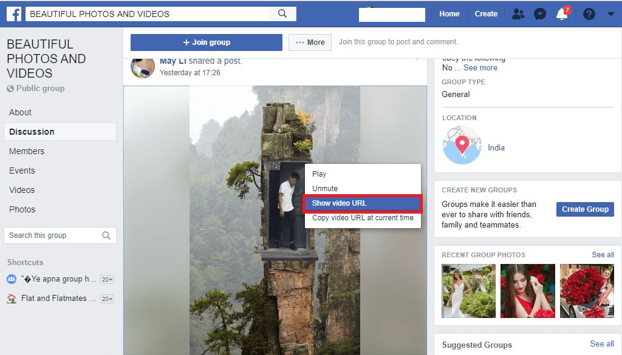Open the Create link in top bar
Image resolution: width=622 pixels, height=355 pixels.
(486, 14)
